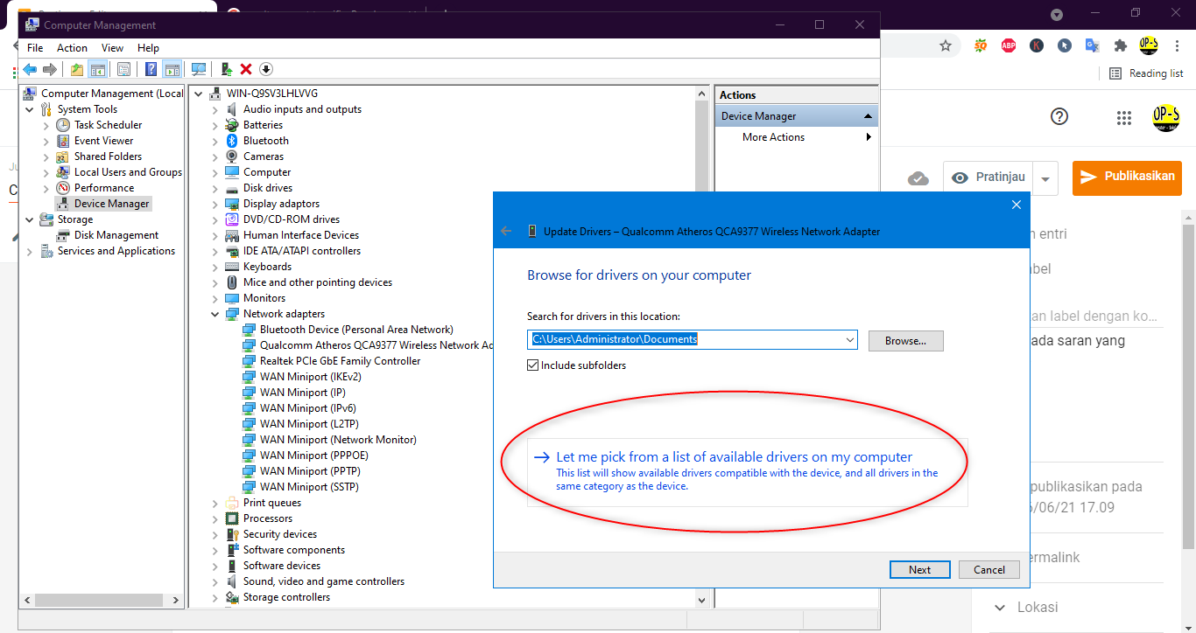The height and width of the screenshot is (633, 1196).
Task: Open the Google Translate extension icon
Action: (1093, 45)
